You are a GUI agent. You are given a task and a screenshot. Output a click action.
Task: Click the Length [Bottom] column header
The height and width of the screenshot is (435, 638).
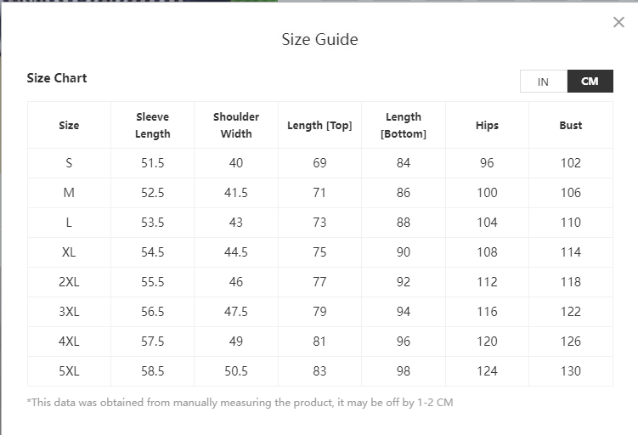click(404, 126)
